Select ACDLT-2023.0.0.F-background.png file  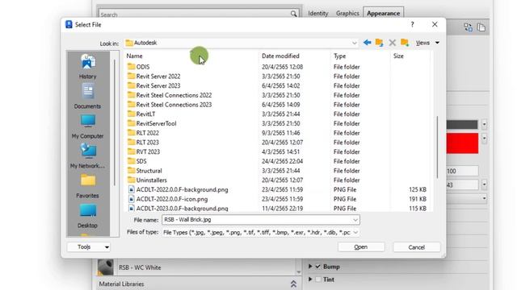(x=179, y=209)
